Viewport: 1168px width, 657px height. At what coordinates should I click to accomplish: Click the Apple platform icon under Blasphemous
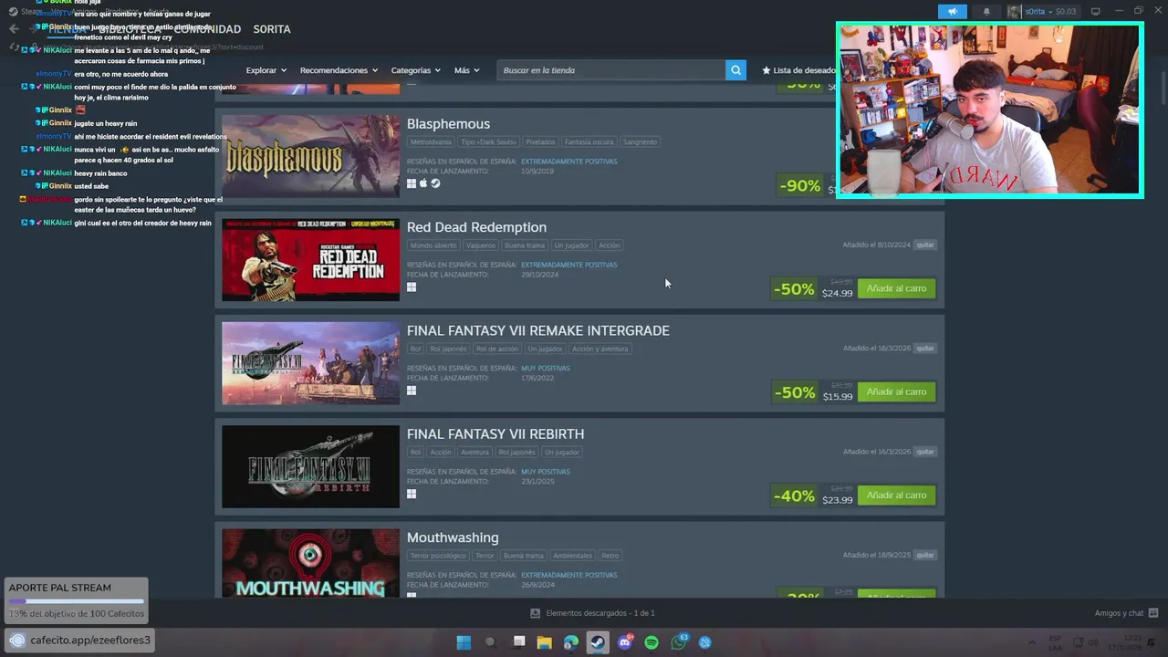pyautogui.click(x=423, y=183)
